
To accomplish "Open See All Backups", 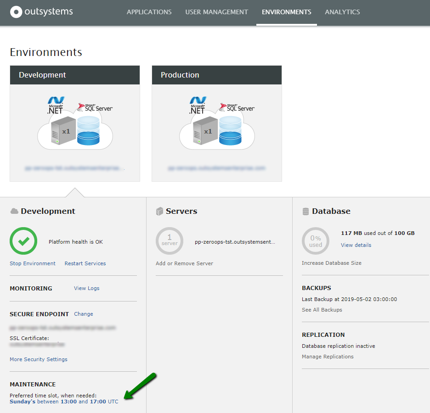I will (x=322, y=310).
